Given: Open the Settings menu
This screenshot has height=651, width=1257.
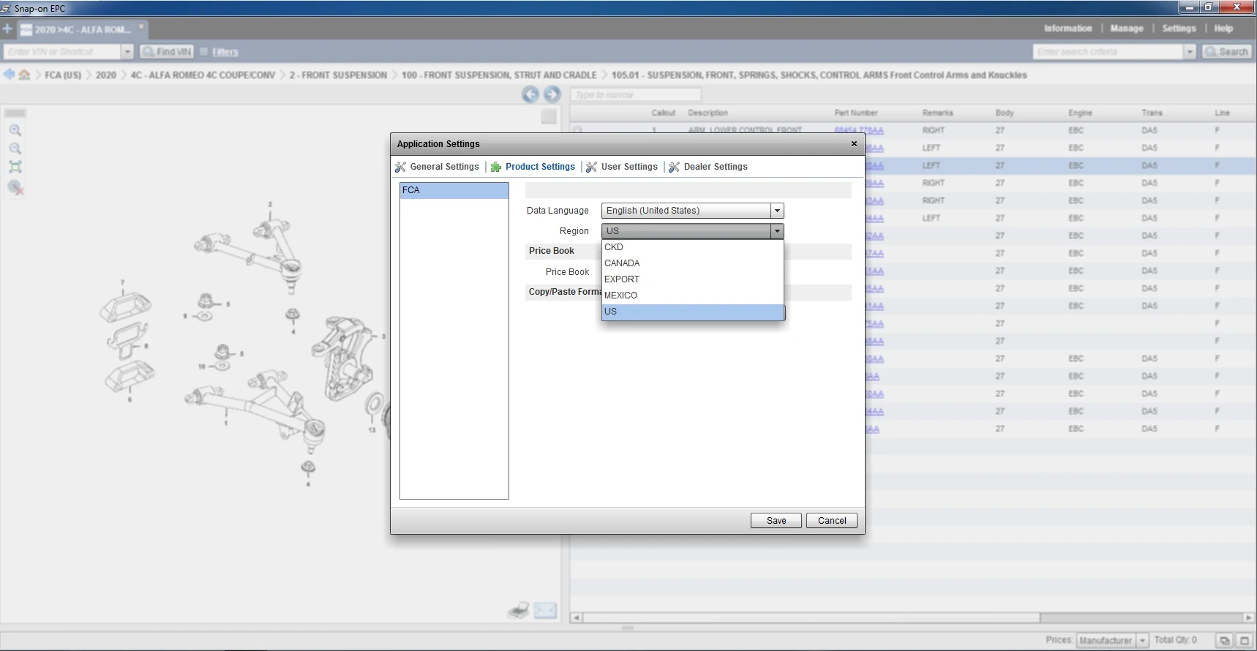Looking at the screenshot, I should click(x=1179, y=29).
